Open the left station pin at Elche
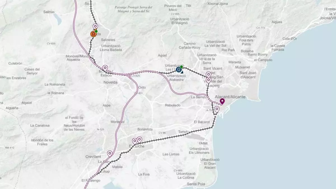This screenshot has height=189, width=336. [x=135, y=141]
